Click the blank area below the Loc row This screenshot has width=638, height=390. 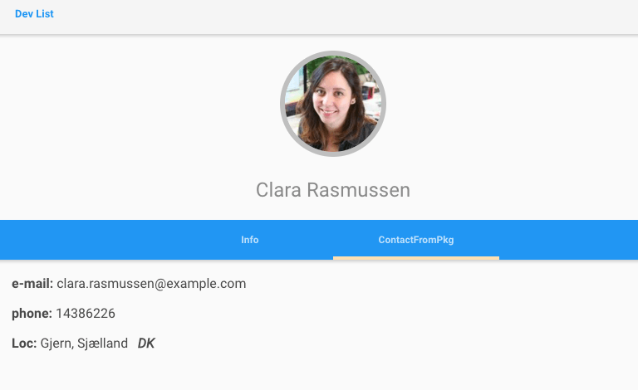[x=319, y=372]
